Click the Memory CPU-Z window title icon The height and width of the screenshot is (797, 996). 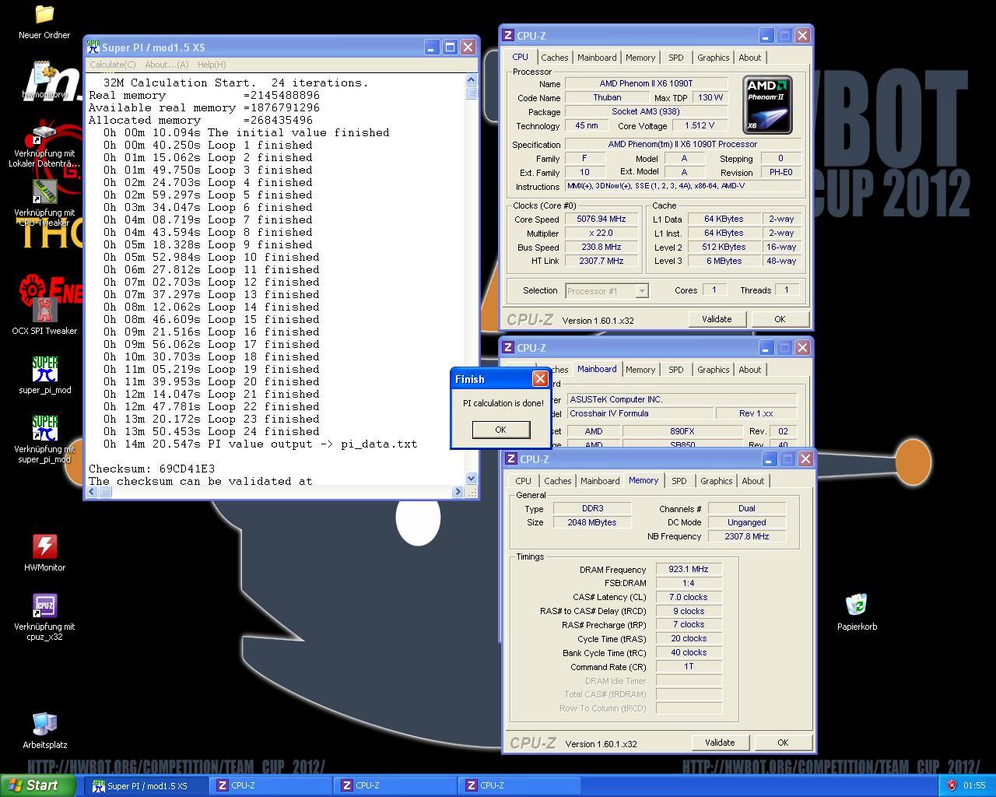[511, 459]
